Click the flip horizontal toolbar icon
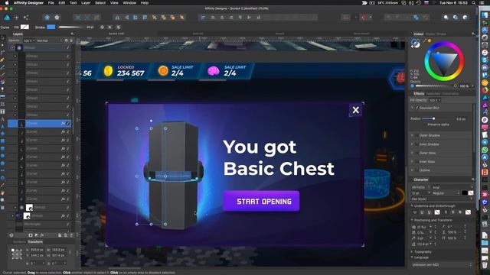Screen dimensions: 490x275 [x=117, y=18]
